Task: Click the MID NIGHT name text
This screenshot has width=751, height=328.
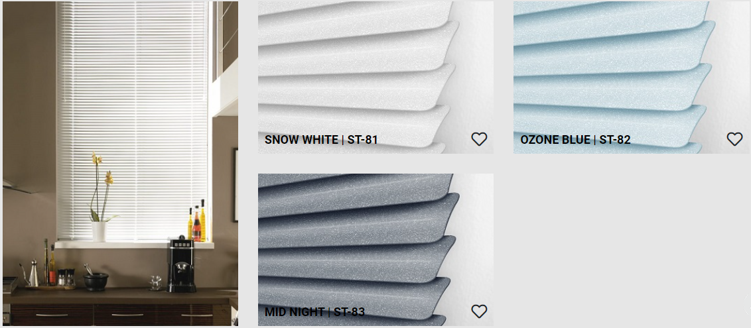Action: click(294, 312)
